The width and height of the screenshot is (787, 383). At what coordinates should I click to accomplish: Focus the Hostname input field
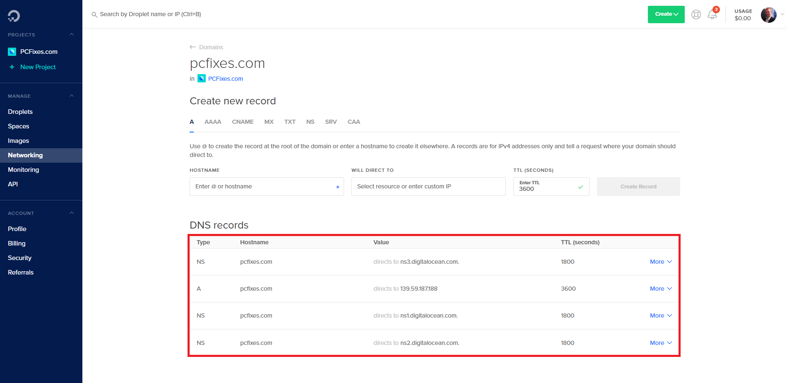(x=267, y=187)
